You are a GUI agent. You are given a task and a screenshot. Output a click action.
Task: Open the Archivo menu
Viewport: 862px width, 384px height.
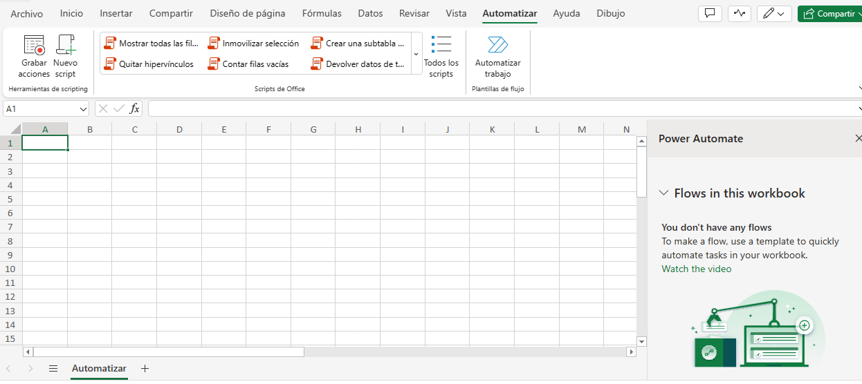tap(26, 14)
